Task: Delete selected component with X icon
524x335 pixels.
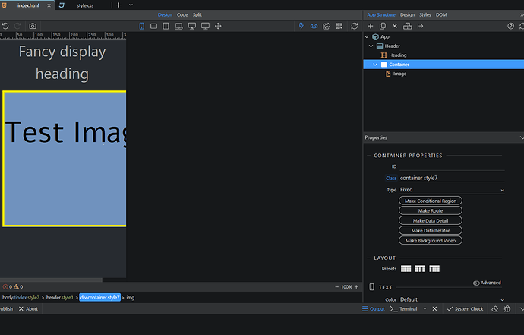Action: pyautogui.click(x=395, y=26)
